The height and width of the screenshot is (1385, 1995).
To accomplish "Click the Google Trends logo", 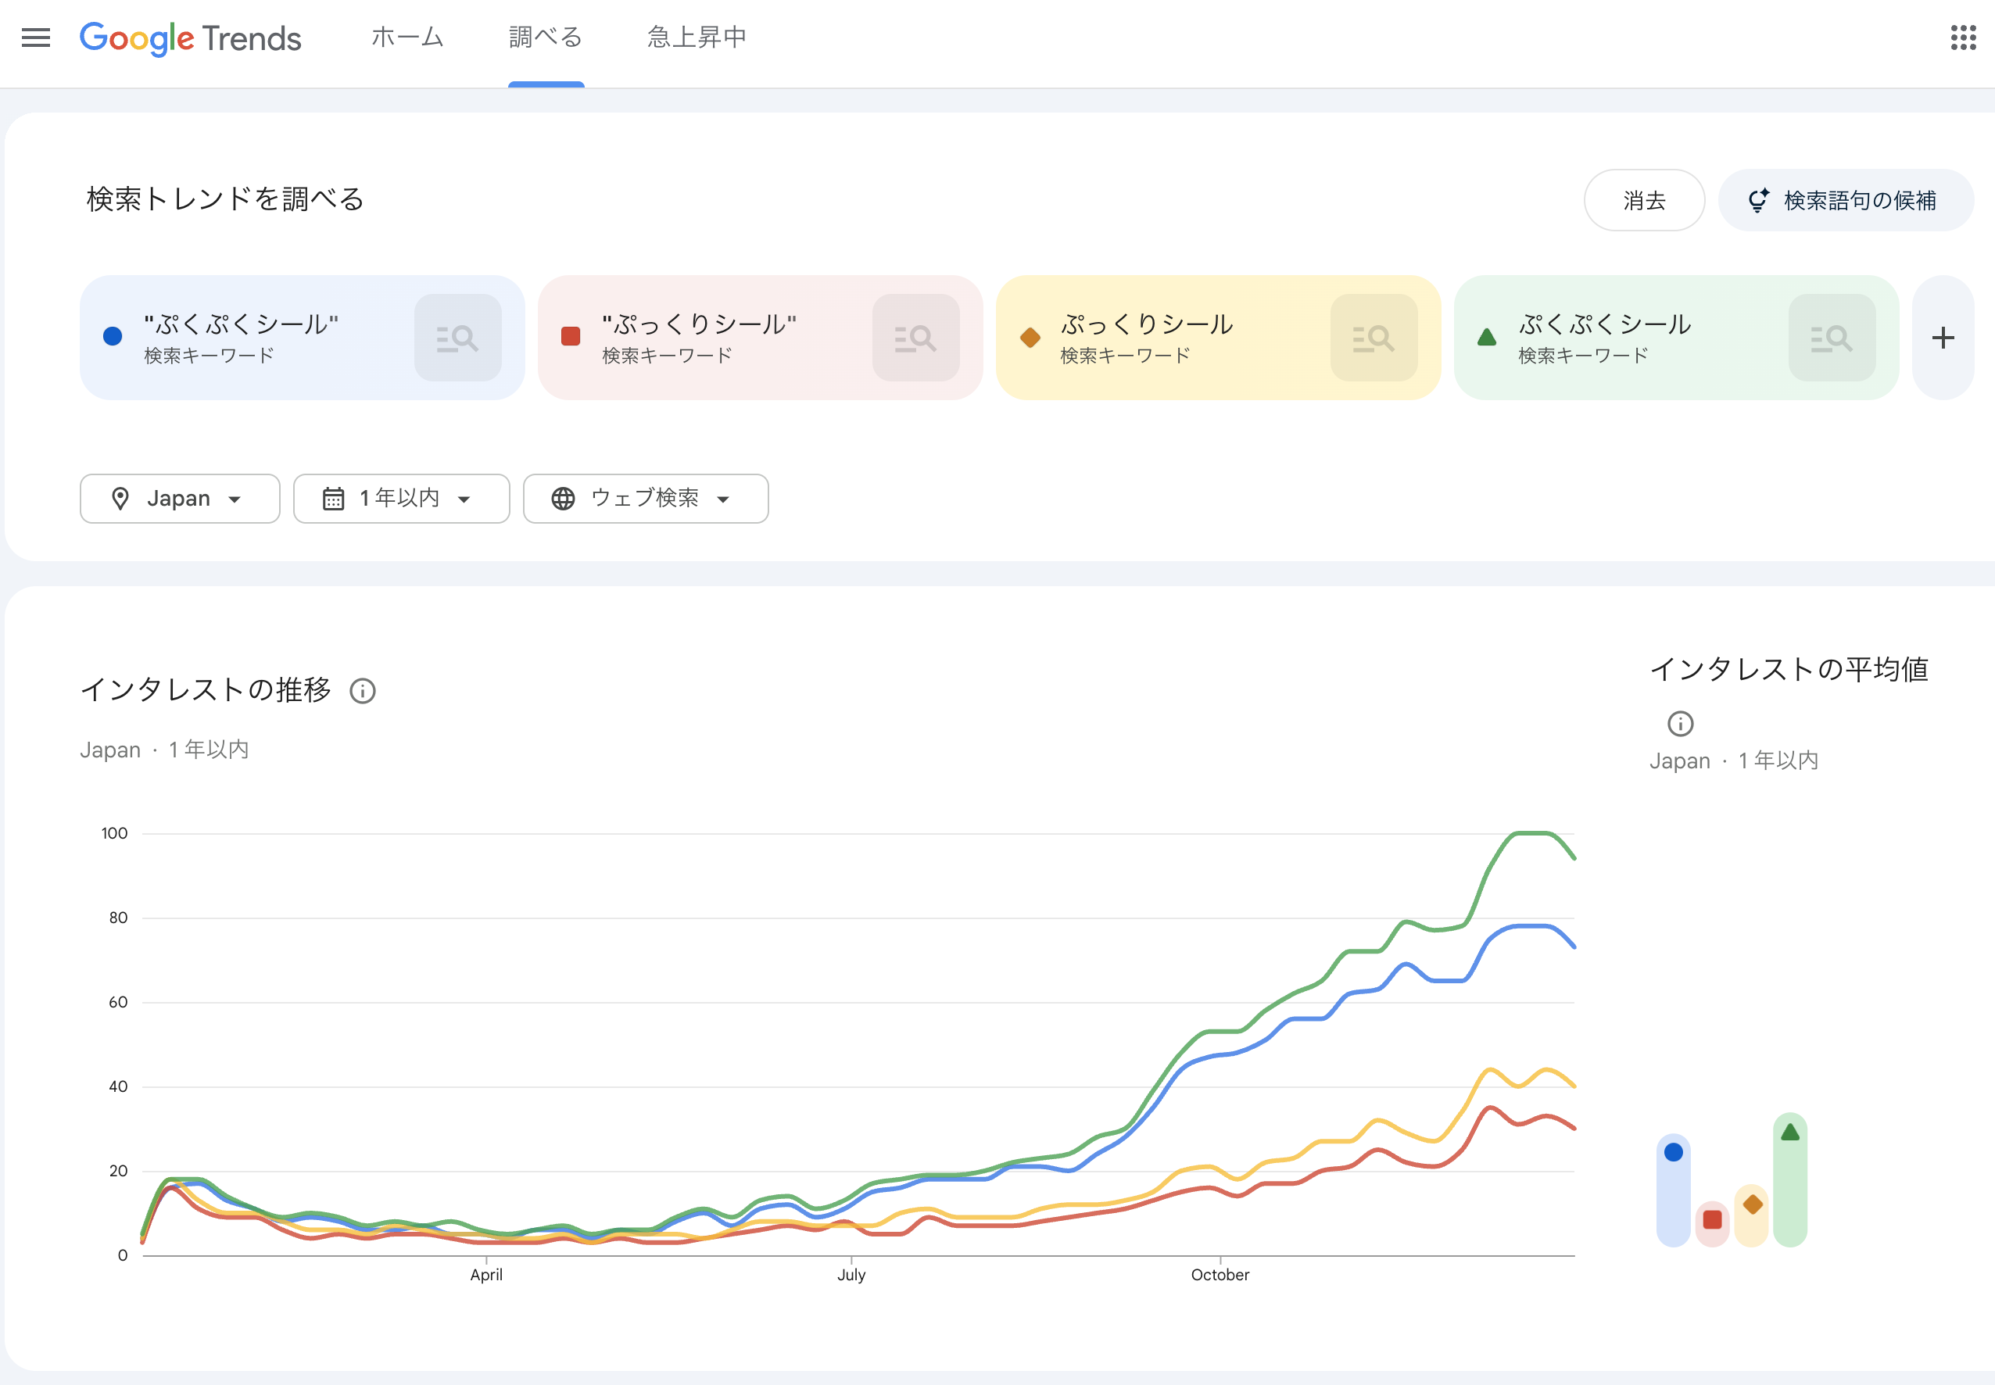I will pos(191,38).
